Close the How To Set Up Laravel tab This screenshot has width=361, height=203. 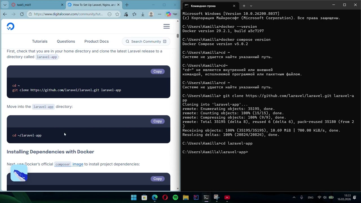point(118,5)
